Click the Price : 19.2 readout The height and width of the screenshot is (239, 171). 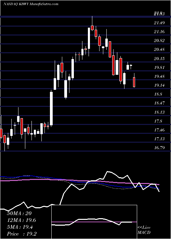tap(22, 234)
